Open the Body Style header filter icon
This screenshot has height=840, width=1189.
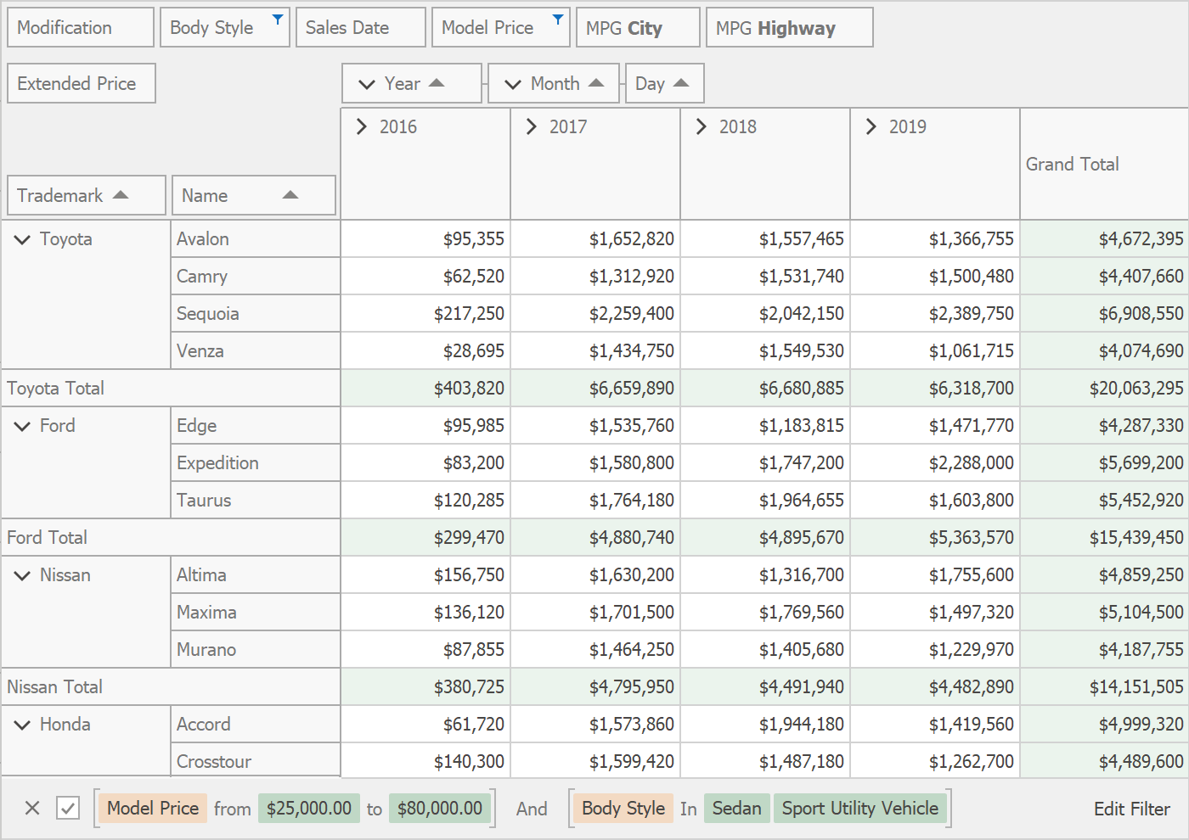[x=278, y=19]
